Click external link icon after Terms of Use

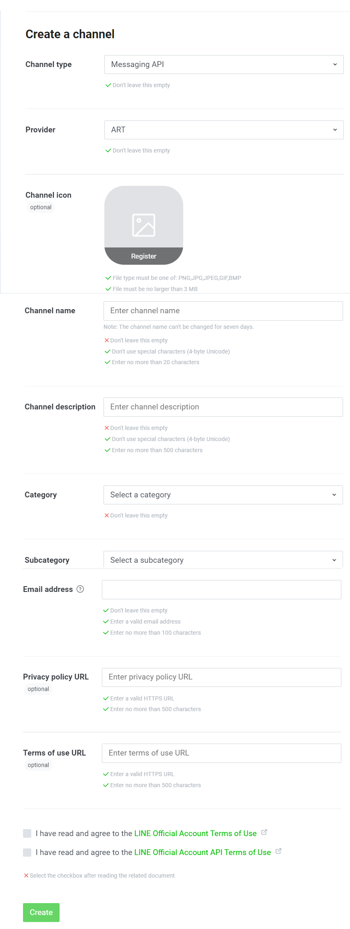click(264, 832)
